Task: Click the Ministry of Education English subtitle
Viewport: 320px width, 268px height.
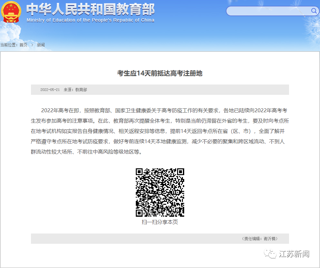Action: (90, 20)
